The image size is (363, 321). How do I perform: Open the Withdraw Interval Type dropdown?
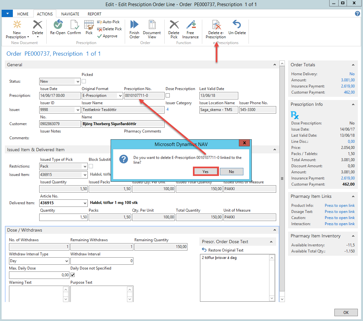66,261
